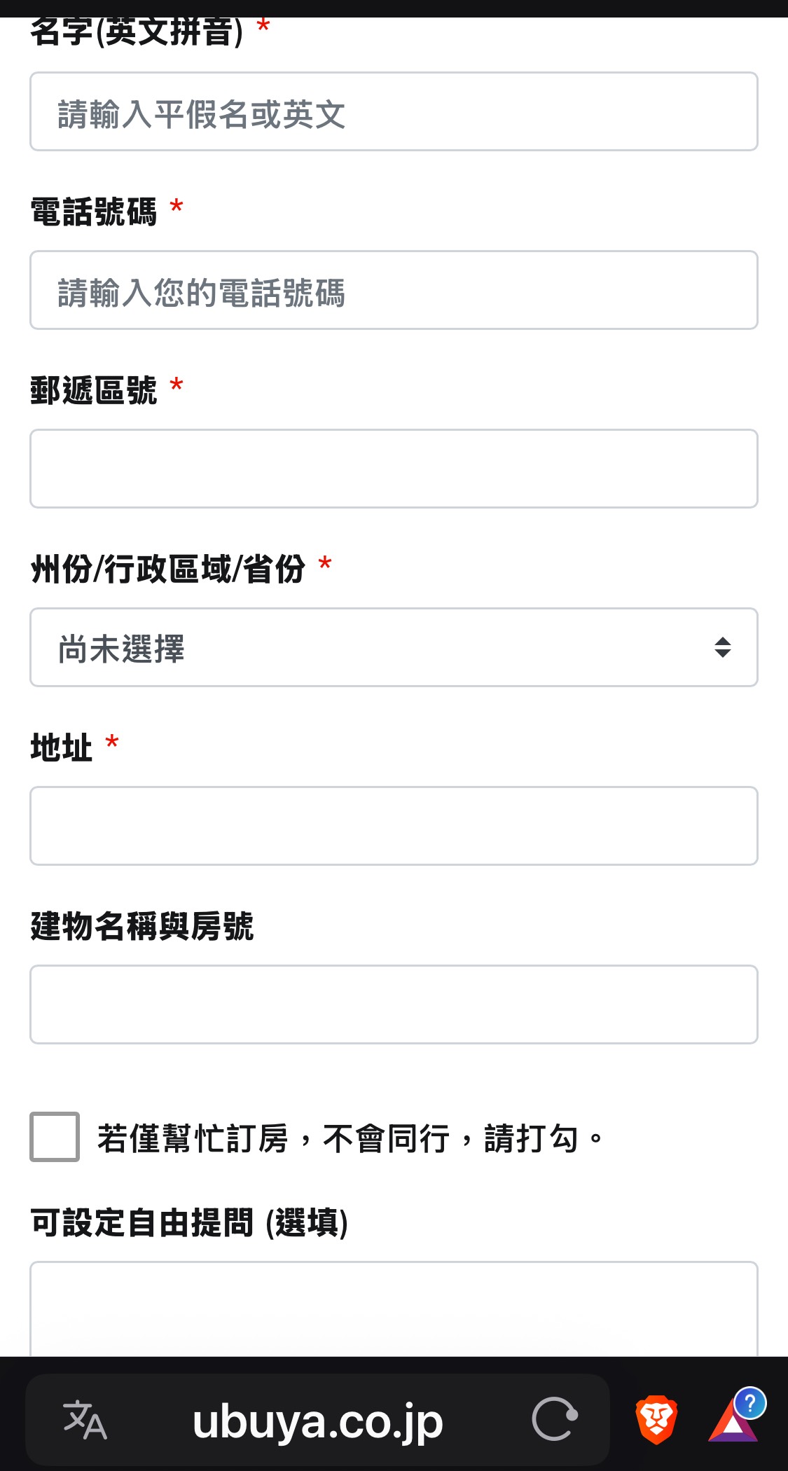Tap the 州份/行政區域/省份 label
The width and height of the screenshot is (788, 1471).
point(168,569)
